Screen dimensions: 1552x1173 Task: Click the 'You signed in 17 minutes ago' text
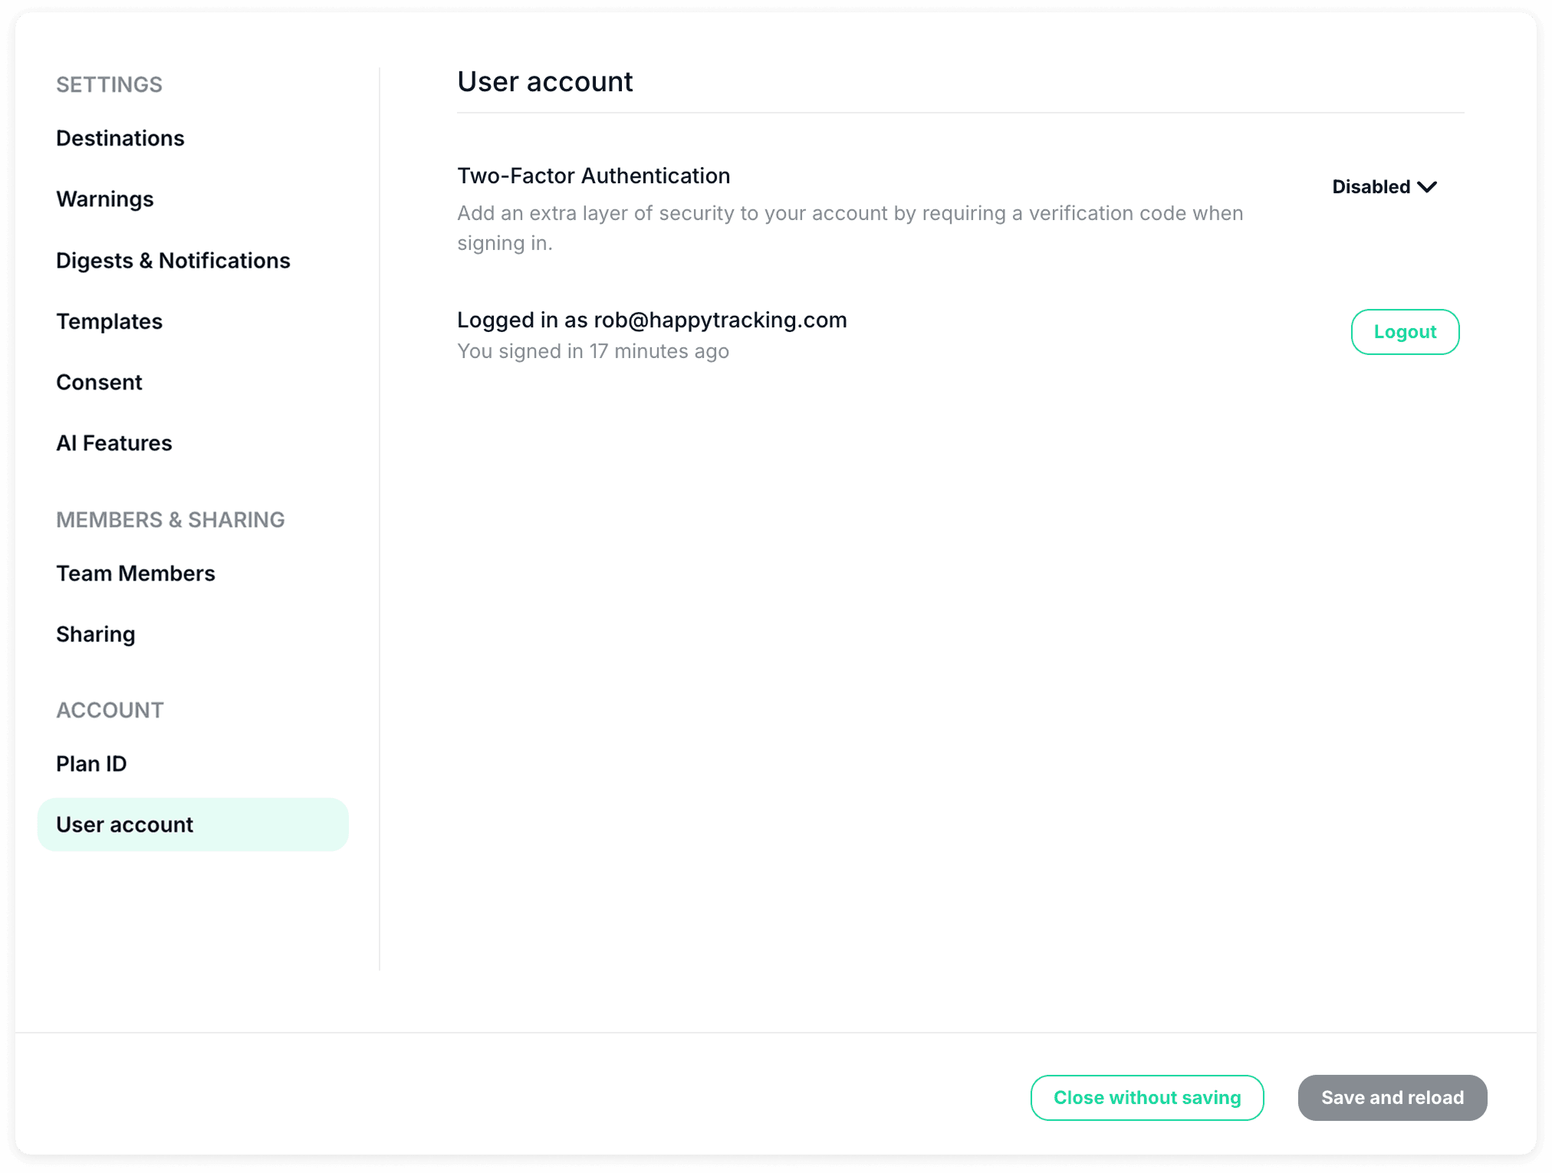pos(593,351)
